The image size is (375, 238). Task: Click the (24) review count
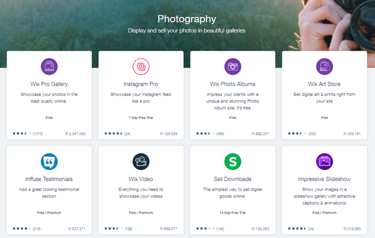click(127, 134)
